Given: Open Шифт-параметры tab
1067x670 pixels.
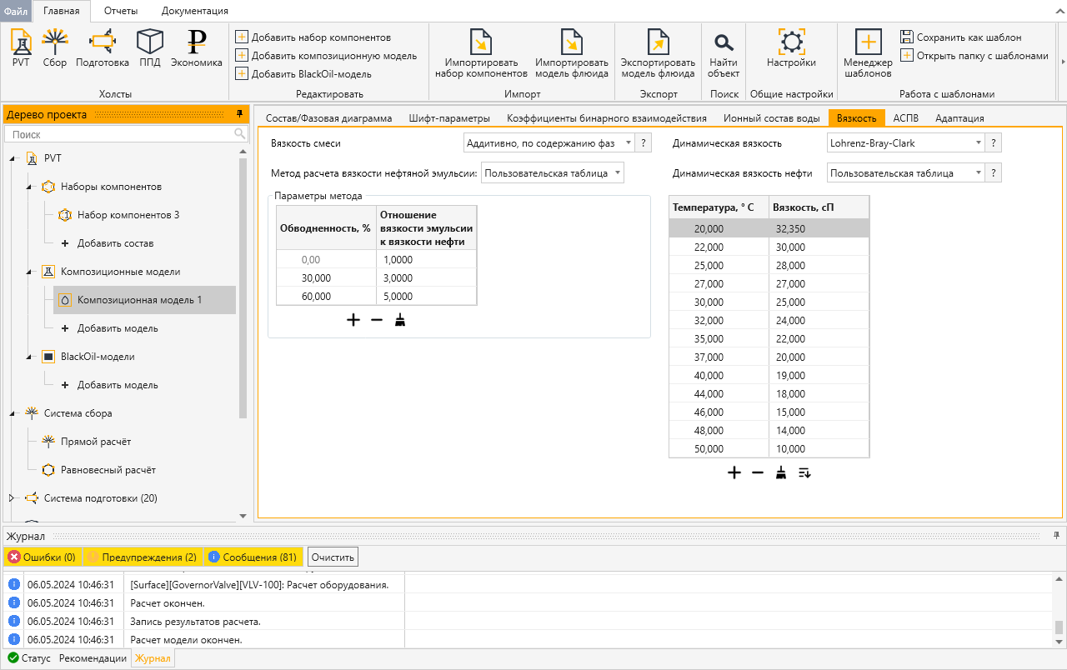Looking at the screenshot, I should [x=449, y=118].
